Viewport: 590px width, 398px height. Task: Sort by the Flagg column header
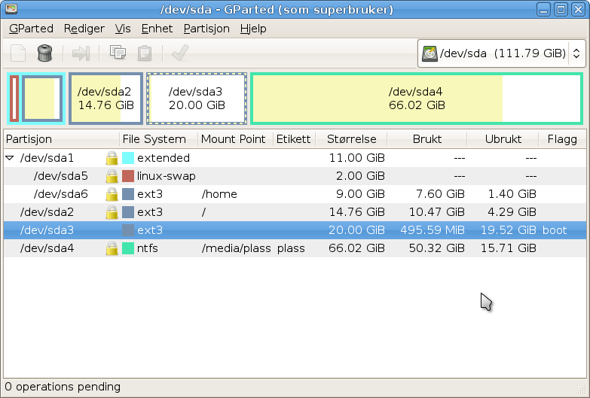562,139
